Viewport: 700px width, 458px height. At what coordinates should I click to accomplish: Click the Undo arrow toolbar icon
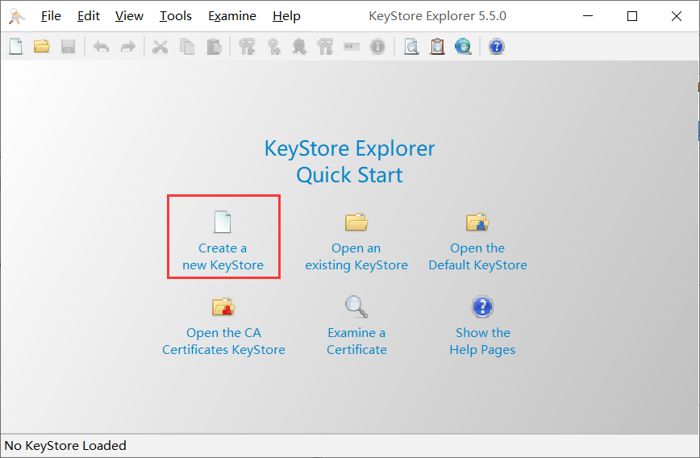[x=102, y=47]
